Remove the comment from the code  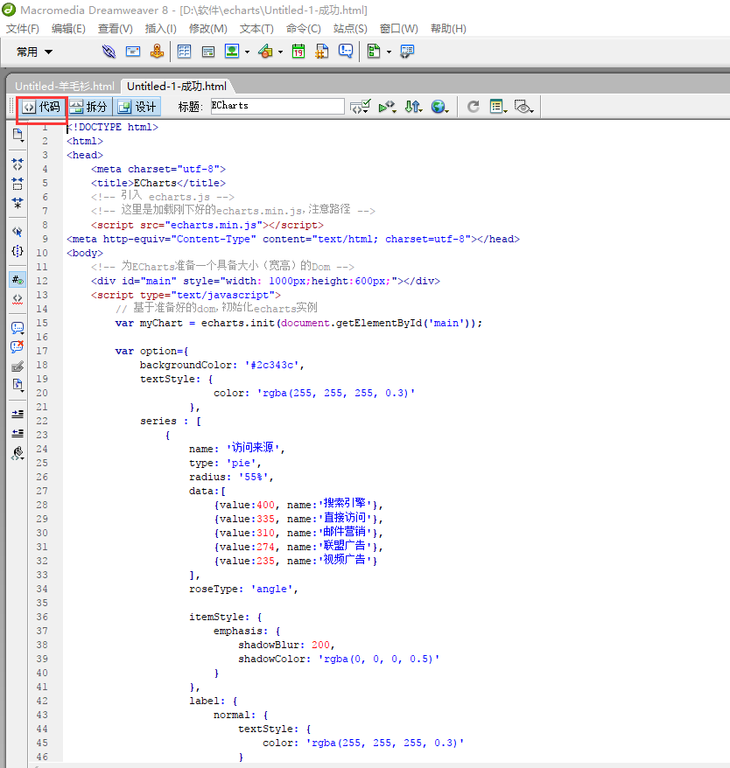click(x=18, y=346)
